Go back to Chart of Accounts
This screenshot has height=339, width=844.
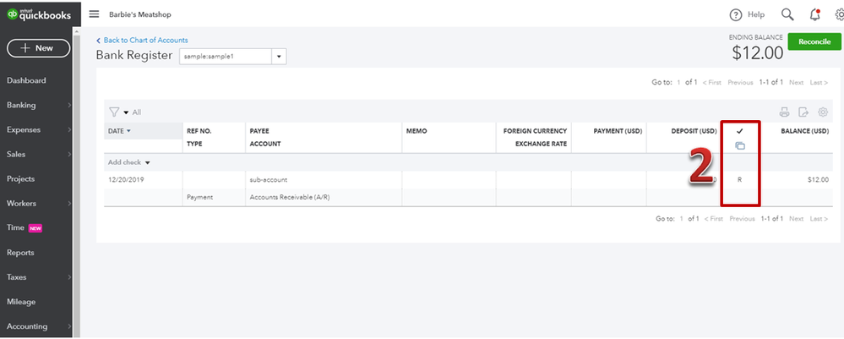click(142, 41)
